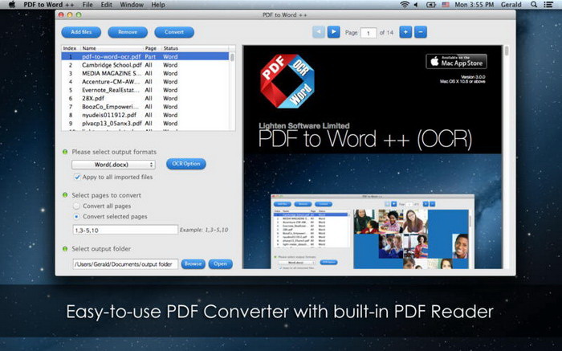Click the Gerald user menu
562x351 pixels.
point(511,5)
